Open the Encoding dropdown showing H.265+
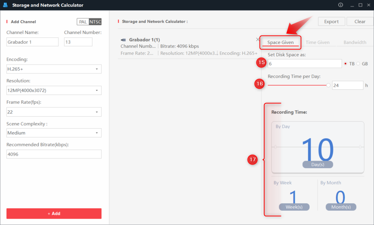The width and height of the screenshot is (374, 225). (x=54, y=69)
